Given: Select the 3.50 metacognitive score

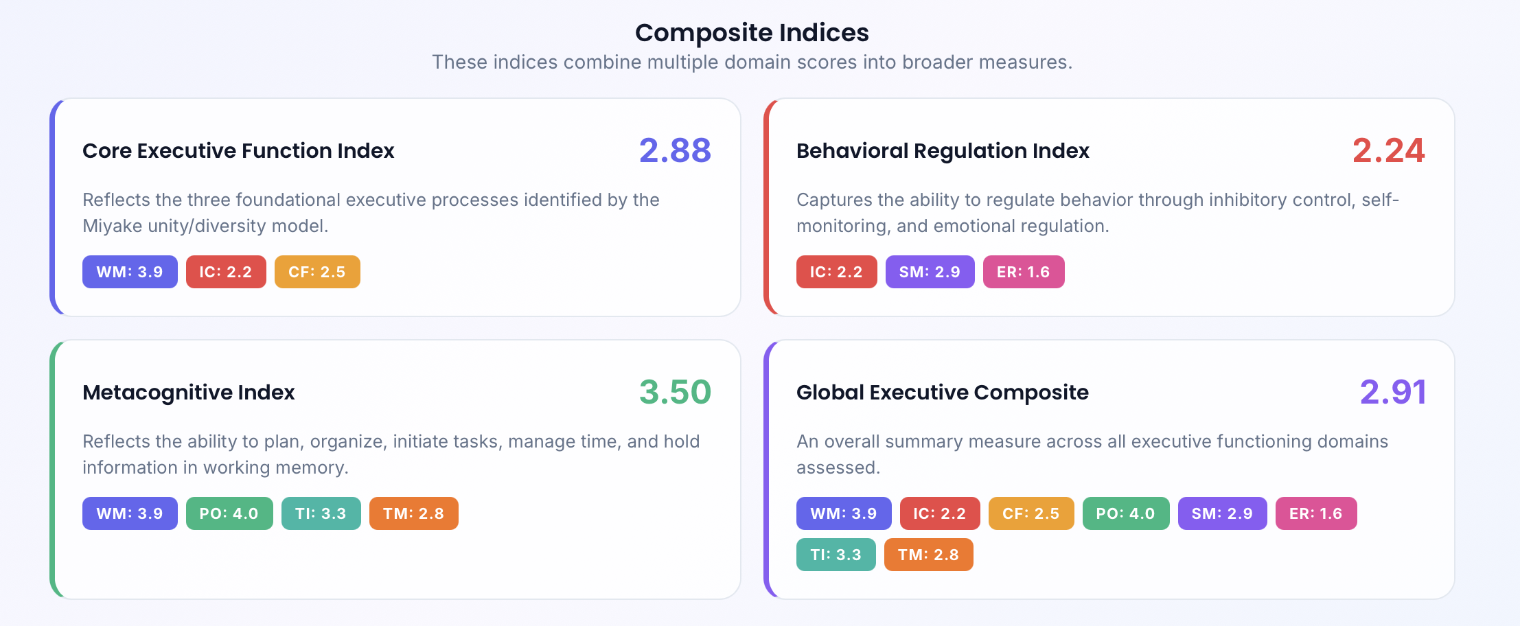Looking at the screenshot, I should 675,393.
